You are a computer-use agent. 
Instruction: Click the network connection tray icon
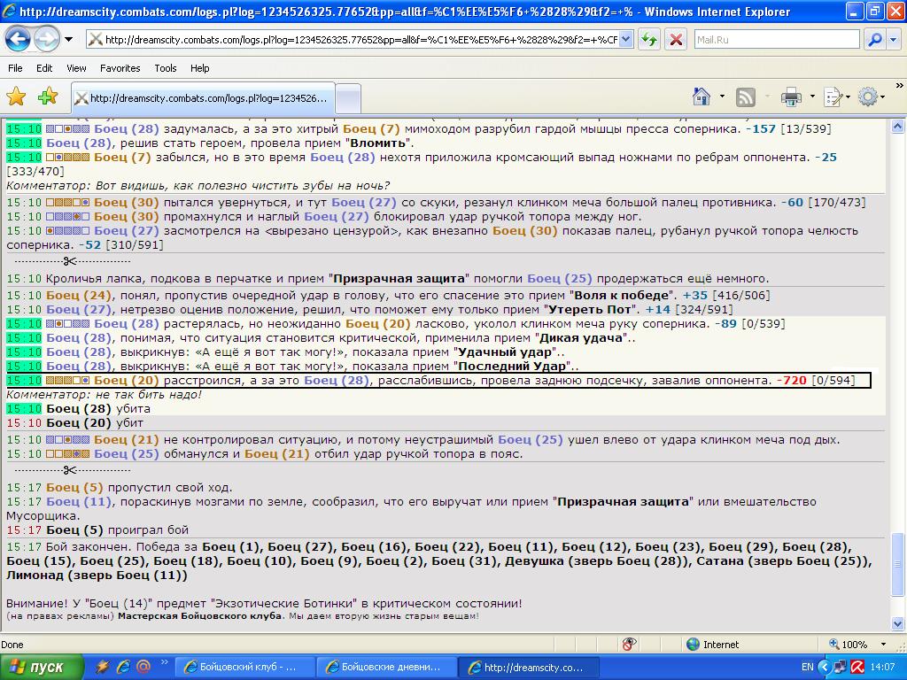[841, 668]
